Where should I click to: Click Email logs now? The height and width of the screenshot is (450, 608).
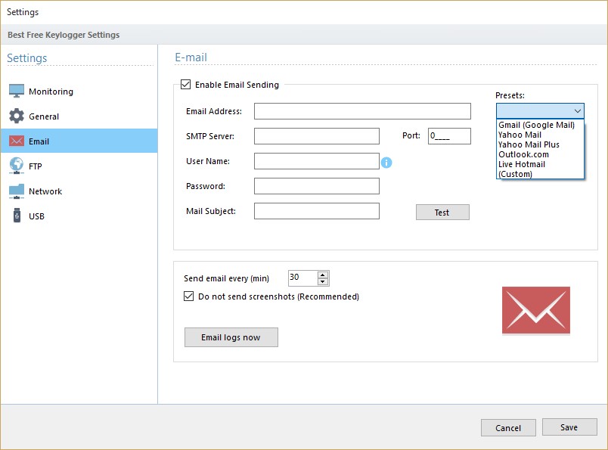[x=231, y=337]
